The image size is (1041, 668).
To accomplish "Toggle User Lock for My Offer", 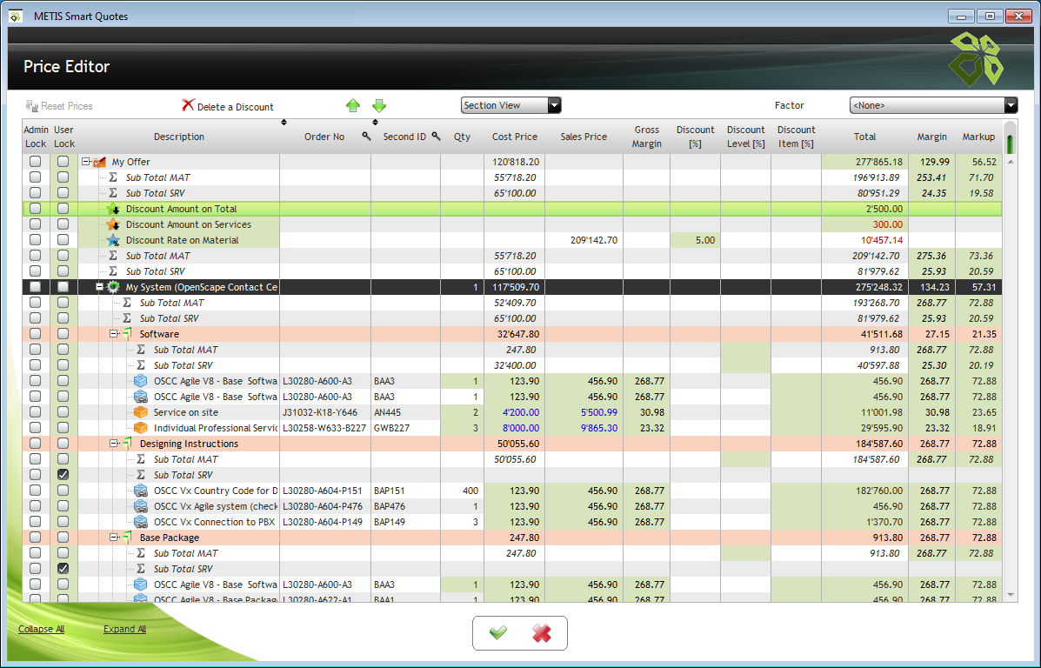I will coord(63,162).
